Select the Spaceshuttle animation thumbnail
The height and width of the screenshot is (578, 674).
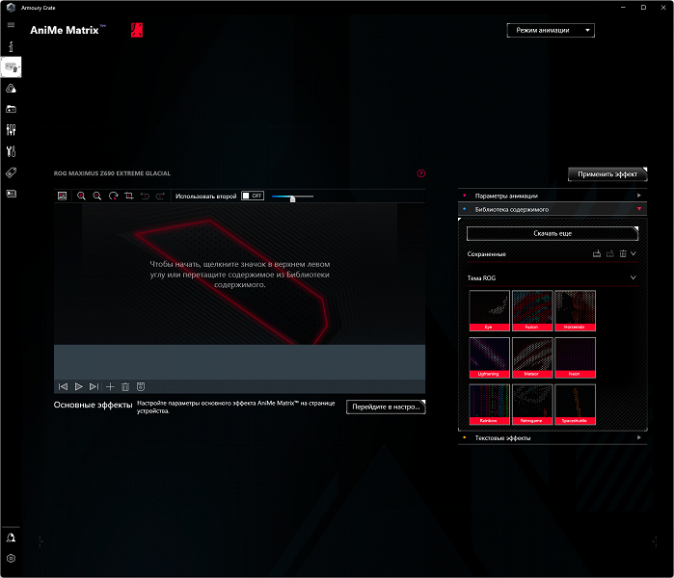575,405
